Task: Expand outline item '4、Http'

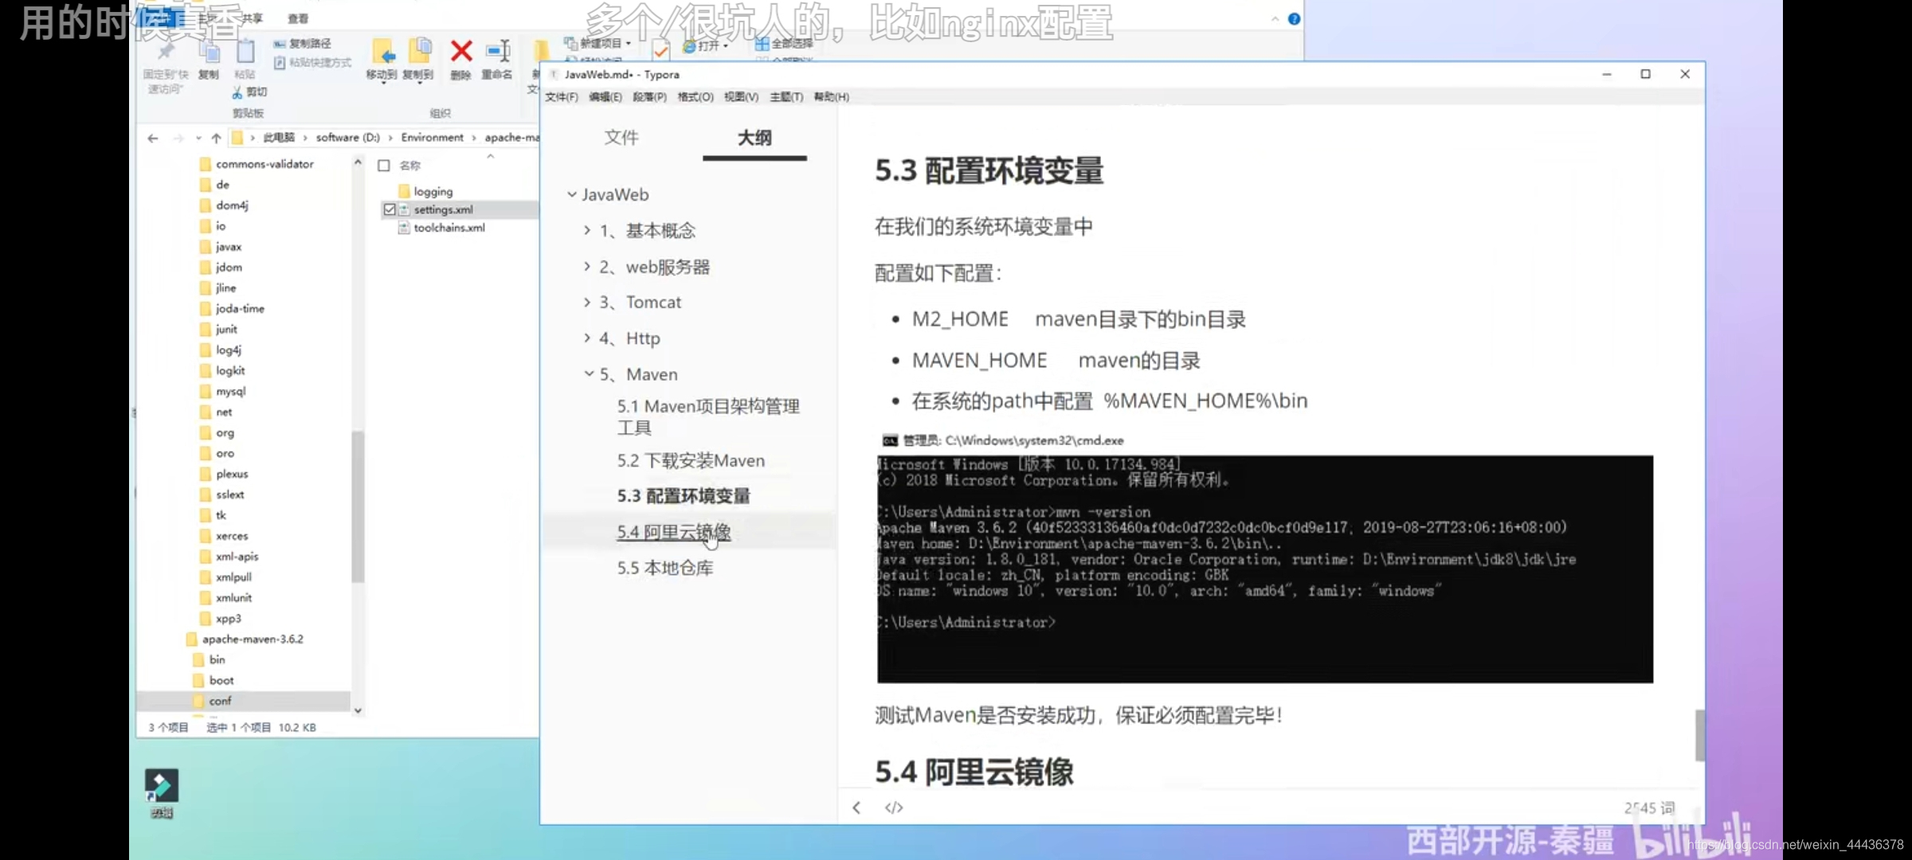Action: pyautogui.click(x=587, y=338)
